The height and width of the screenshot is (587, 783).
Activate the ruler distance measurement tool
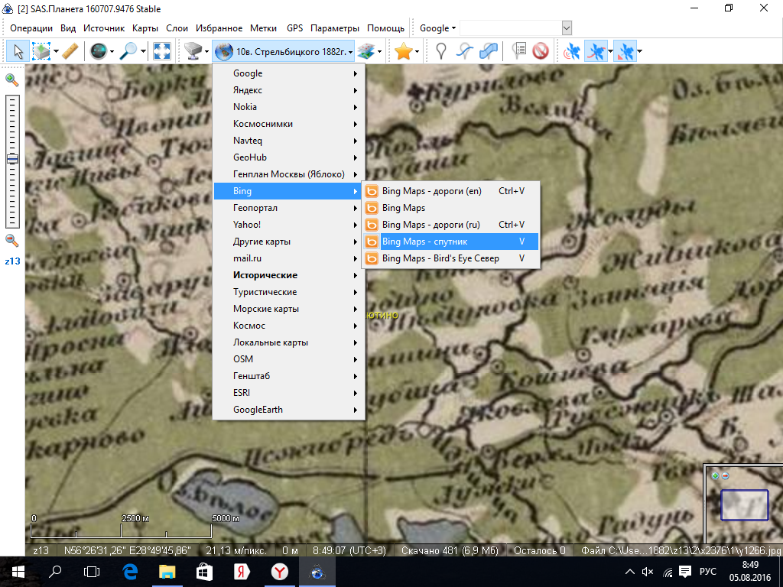click(x=70, y=51)
